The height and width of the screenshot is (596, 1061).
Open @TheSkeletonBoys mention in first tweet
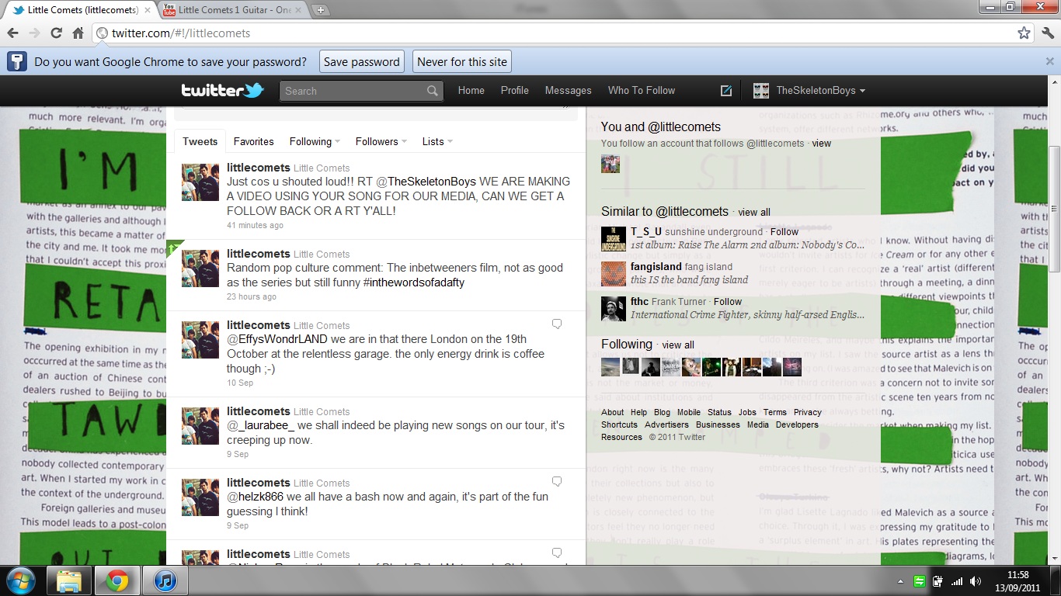click(426, 182)
